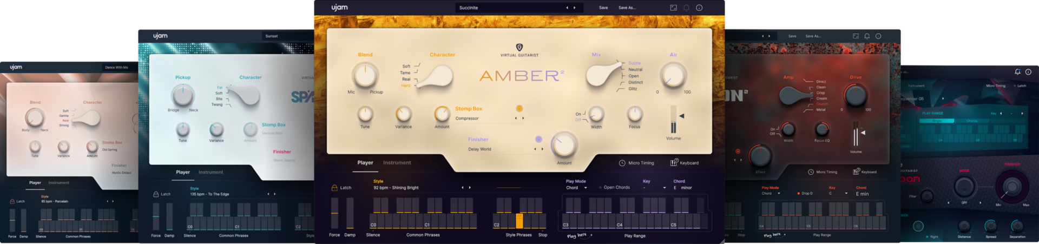This screenshot has width=1039, height=244.
Task: Click the Tune knob in Amber
Action: 365,114
